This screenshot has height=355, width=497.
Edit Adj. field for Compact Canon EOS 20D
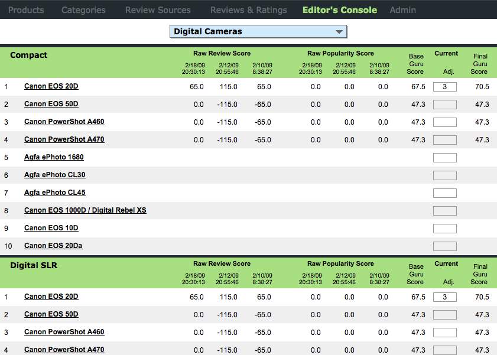(445, 87)
